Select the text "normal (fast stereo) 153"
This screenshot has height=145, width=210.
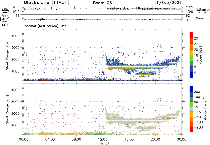pyautogui.click(x=45, y=26)
